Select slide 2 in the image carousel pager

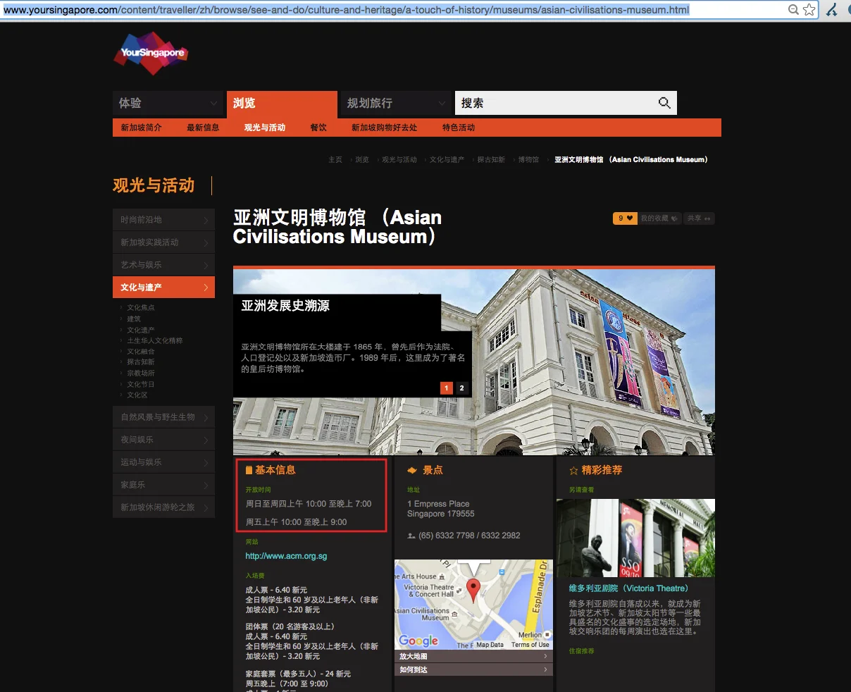click(461, 388)
